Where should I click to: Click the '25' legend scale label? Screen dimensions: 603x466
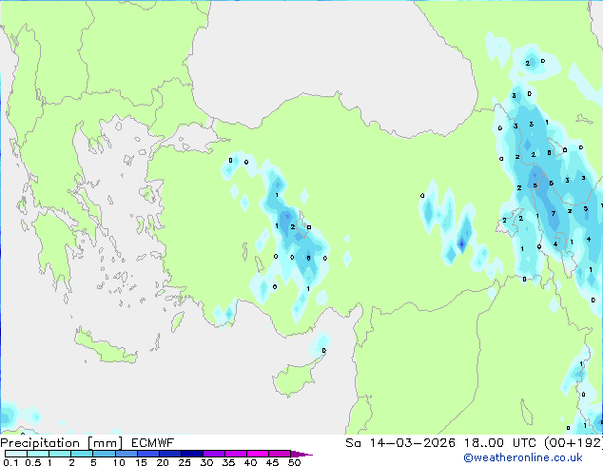coord(185,462)
